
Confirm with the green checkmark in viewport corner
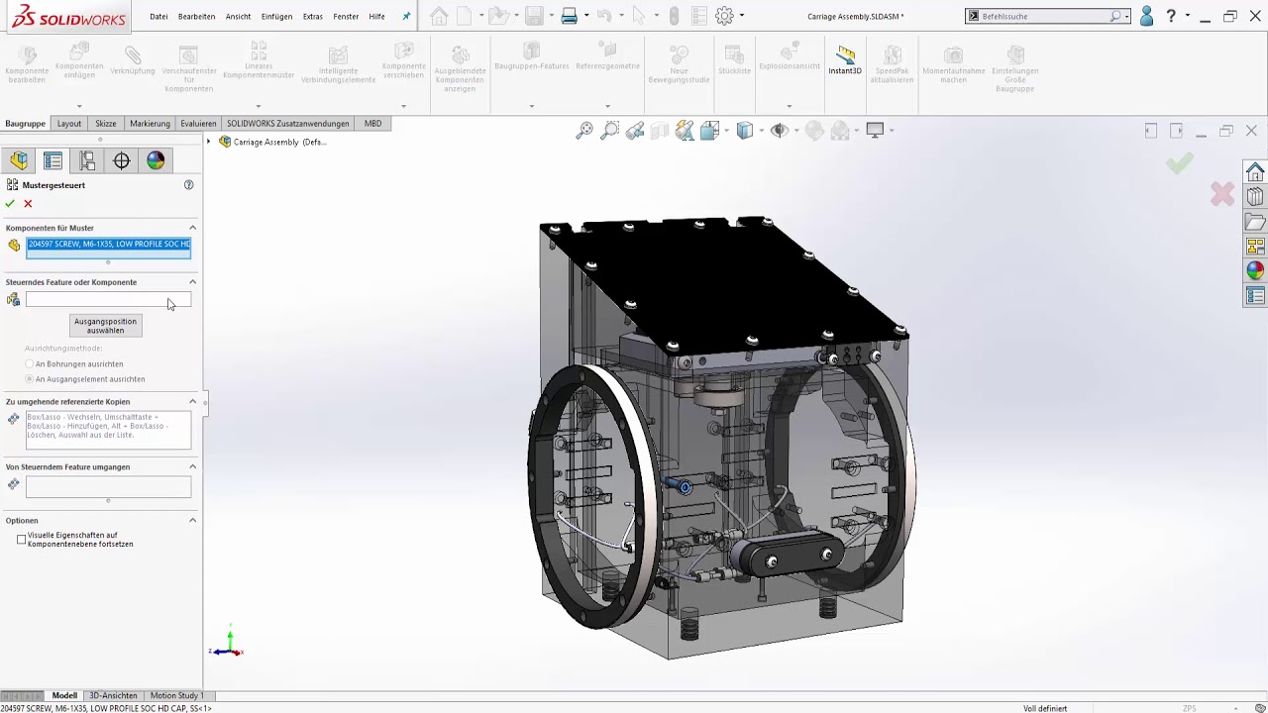click(x=1179, y=164)
